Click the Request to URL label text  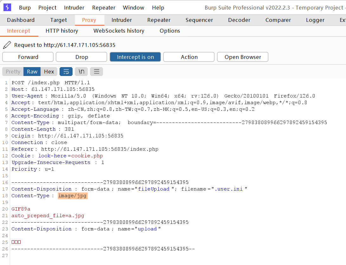click(65, 45)
